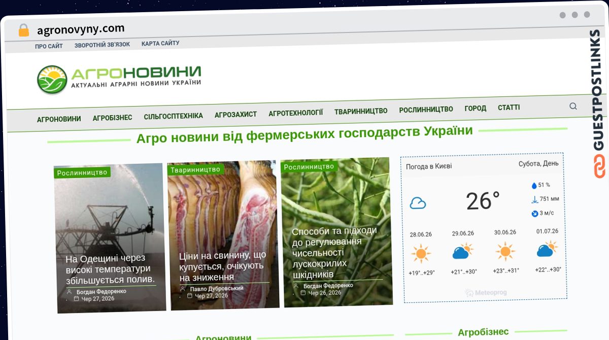This screenshot has width=609, height=340.
Task: Click date Чер 27, 2026 on pork article
Action: point(211,296)
